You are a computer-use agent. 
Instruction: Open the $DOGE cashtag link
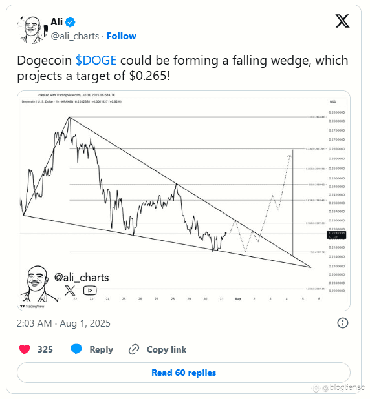click(x=96, y=61)
